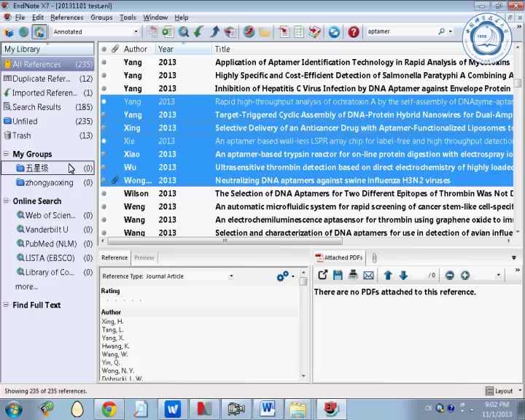Viewport: 525px width, 420px height.
Task: Open EndNote Help red question icon
Action: click(354, 32)
